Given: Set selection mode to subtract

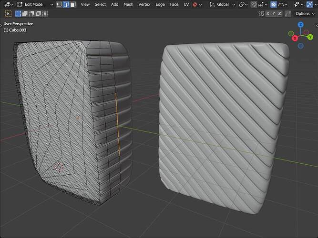Looking at the screenshot, I should (31, 14).
